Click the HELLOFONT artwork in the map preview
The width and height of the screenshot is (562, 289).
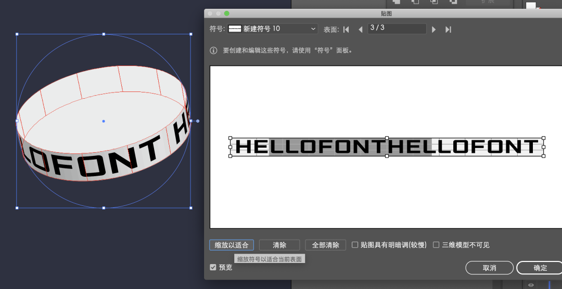[x=387, y=147]
